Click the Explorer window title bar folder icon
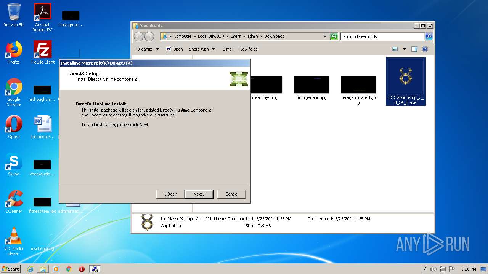 point(135,26)
